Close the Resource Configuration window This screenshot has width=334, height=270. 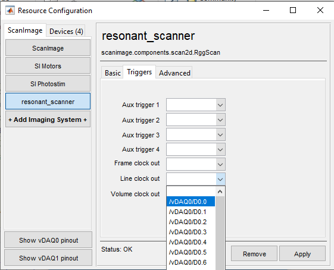pyautogui.click(x=320, y=10)
